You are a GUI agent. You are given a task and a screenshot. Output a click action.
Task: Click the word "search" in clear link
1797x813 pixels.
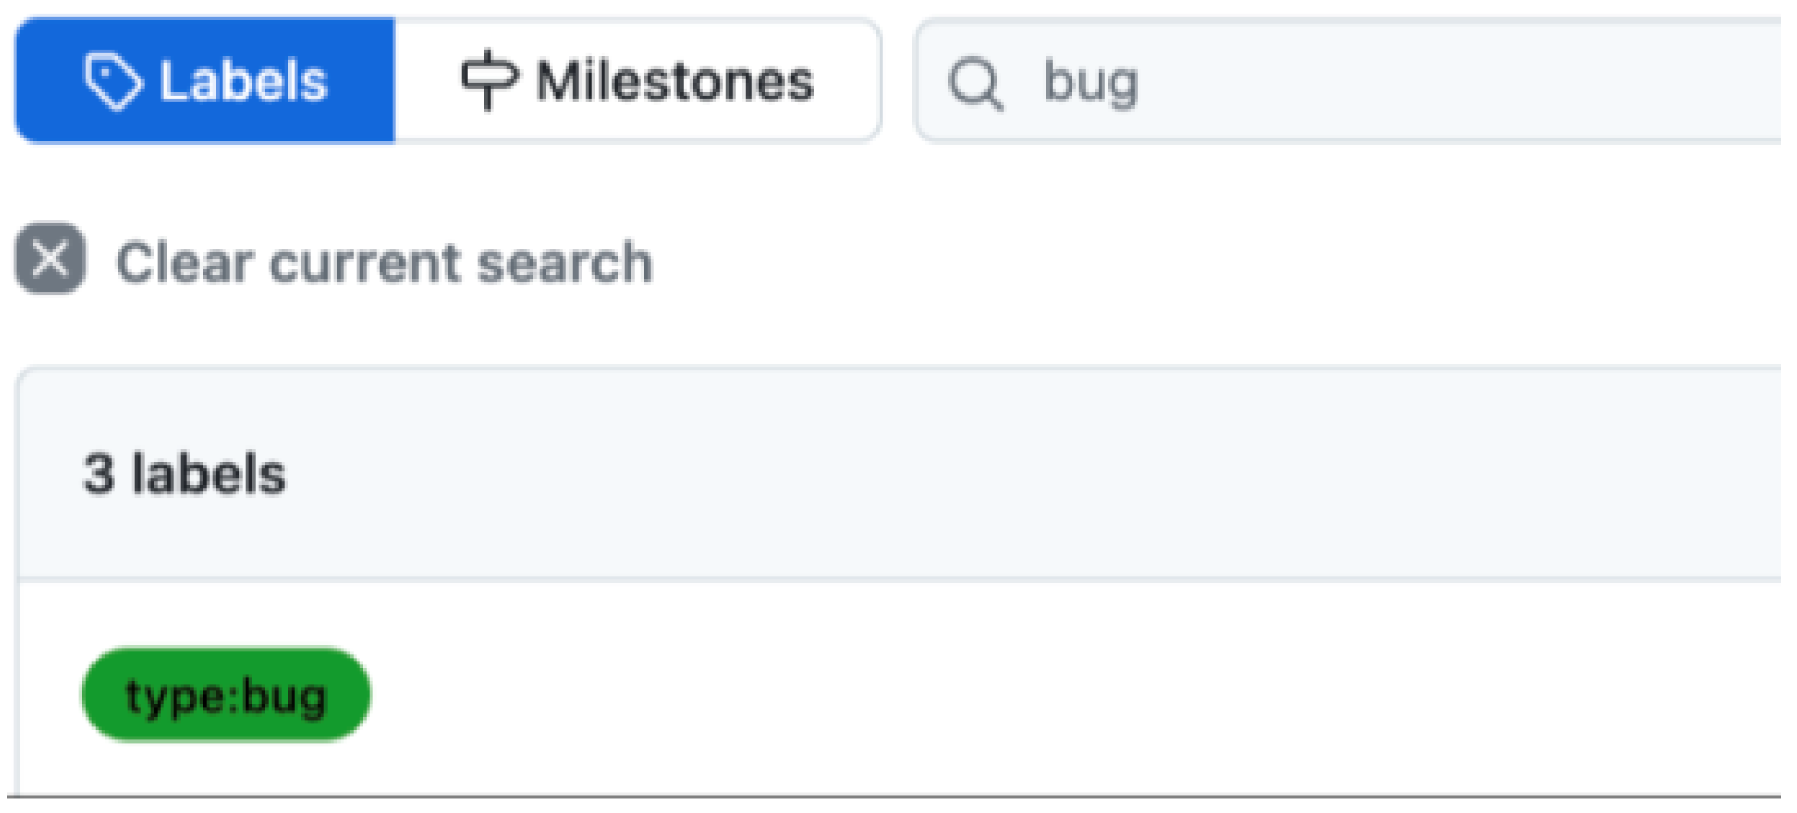564,263
